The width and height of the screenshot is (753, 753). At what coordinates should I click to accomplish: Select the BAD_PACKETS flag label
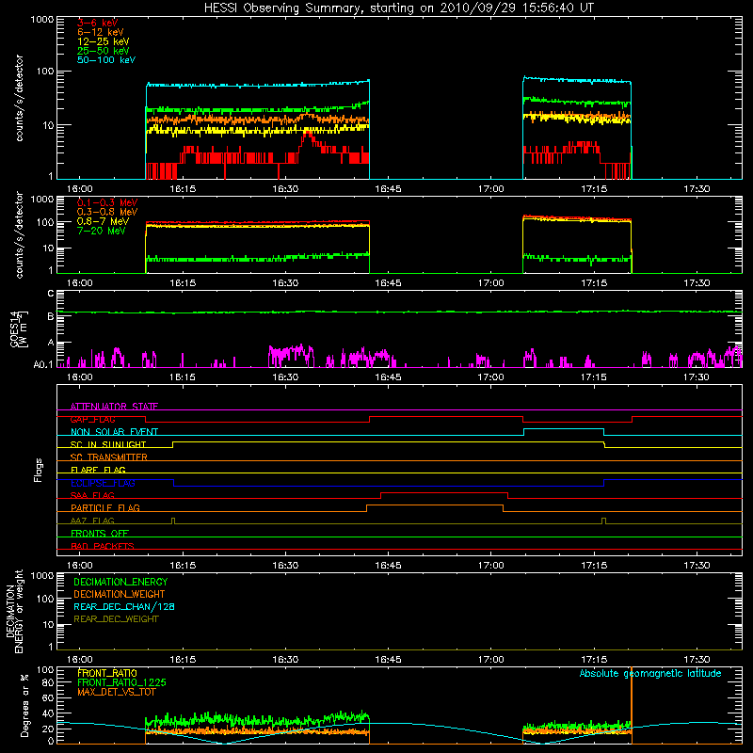pos(103,546)
